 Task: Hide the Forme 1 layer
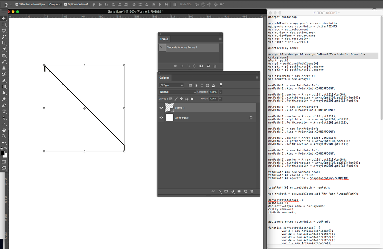pos(161,108)
